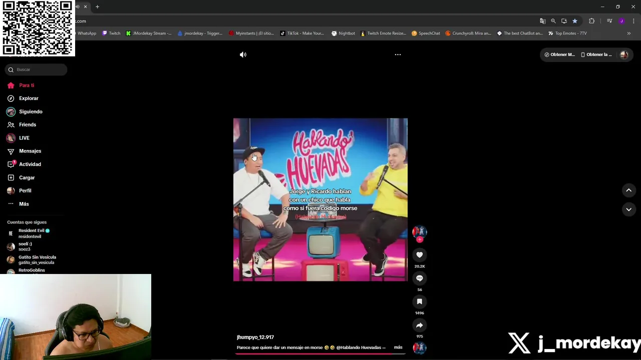
Task: Open SpeechChat bookmark
Action: [x=426, y=33]
